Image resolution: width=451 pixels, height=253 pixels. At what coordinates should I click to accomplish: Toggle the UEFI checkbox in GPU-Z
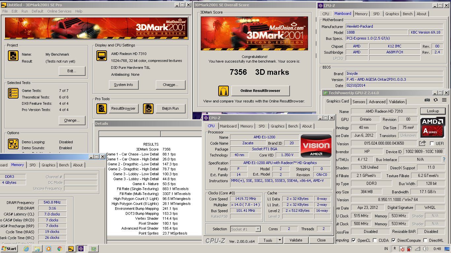click(x=432, y=144)
